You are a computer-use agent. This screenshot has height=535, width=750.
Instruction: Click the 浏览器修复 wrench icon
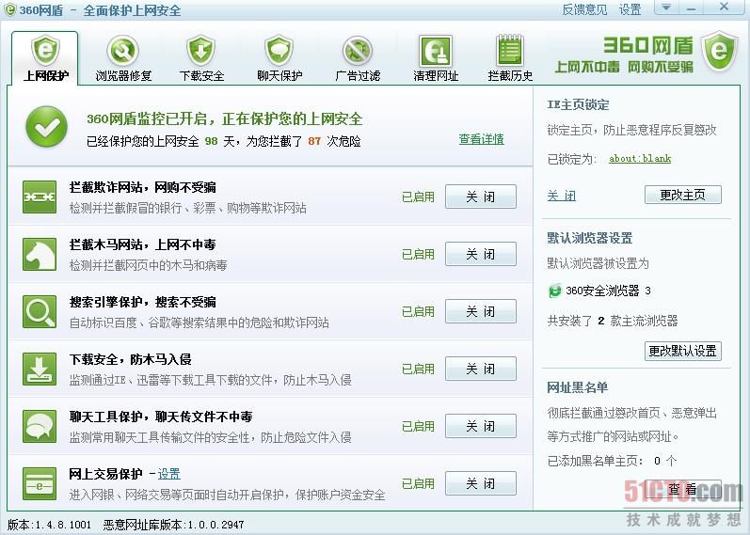pyautogui.click(x=123, y=50)
